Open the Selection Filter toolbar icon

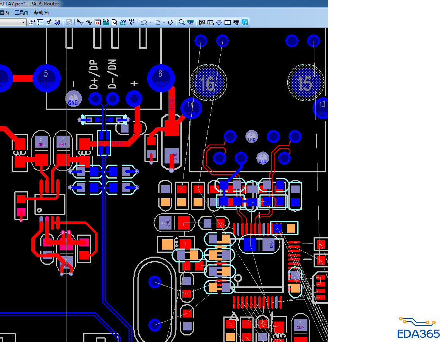click(80, 22)
